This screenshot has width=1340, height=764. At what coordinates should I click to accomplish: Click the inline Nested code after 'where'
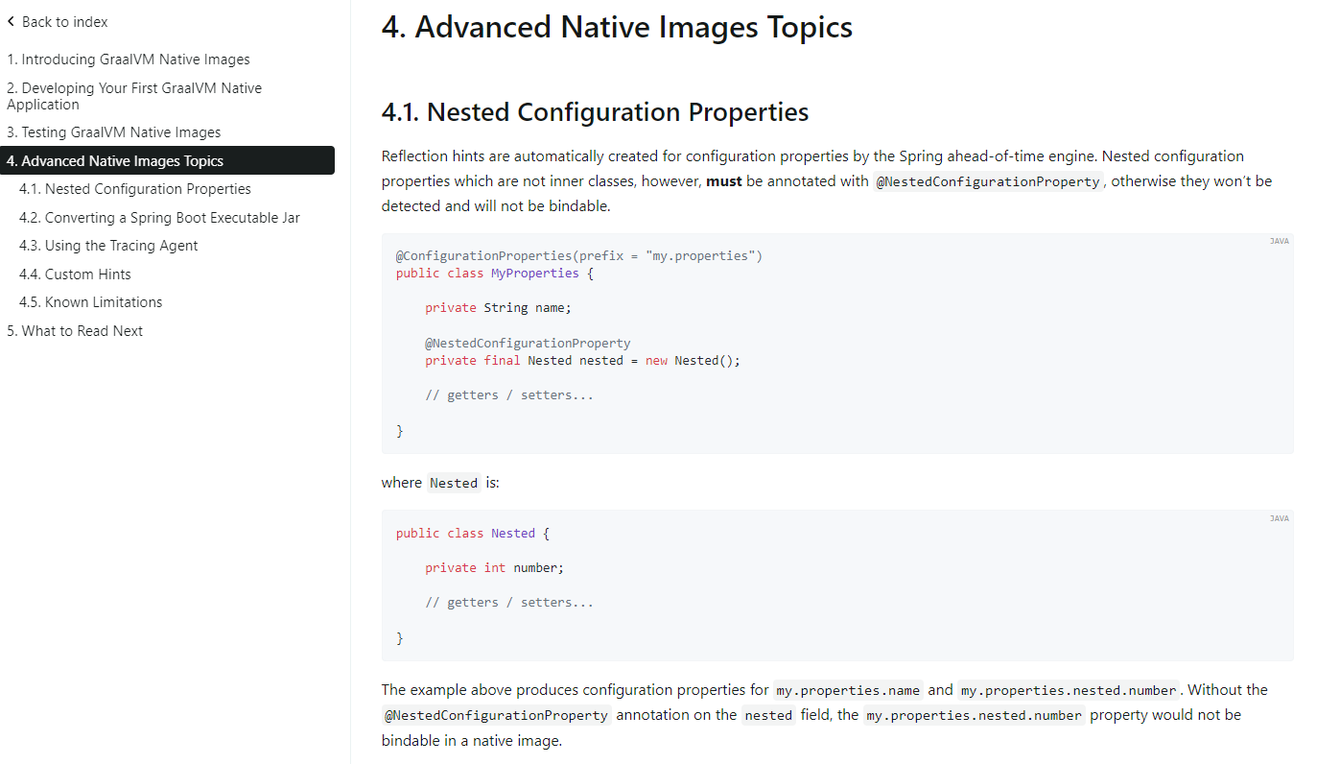tap(454, 484)
